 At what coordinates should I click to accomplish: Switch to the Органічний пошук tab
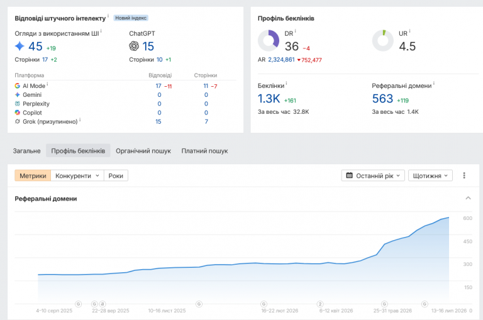point(143,151)
